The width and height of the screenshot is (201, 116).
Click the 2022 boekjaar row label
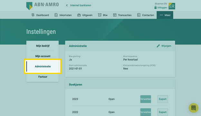[x=75, y=112]
